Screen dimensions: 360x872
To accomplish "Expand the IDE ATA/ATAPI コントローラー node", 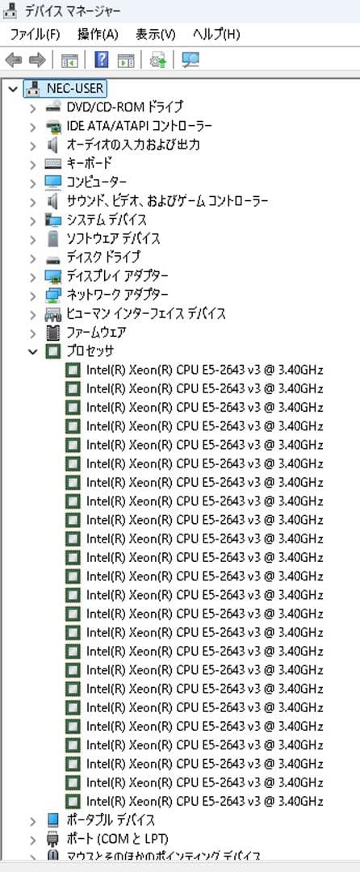I will tap(33, 126).
